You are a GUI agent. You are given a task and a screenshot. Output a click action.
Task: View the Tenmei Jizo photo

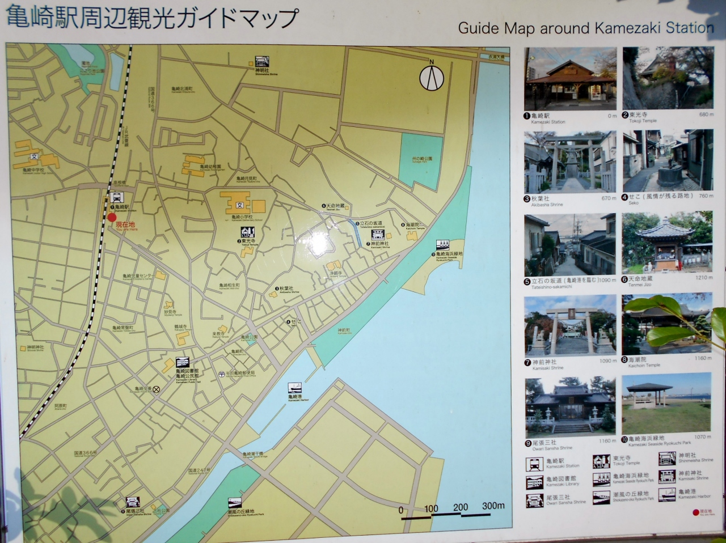click(x=667, y=243)
